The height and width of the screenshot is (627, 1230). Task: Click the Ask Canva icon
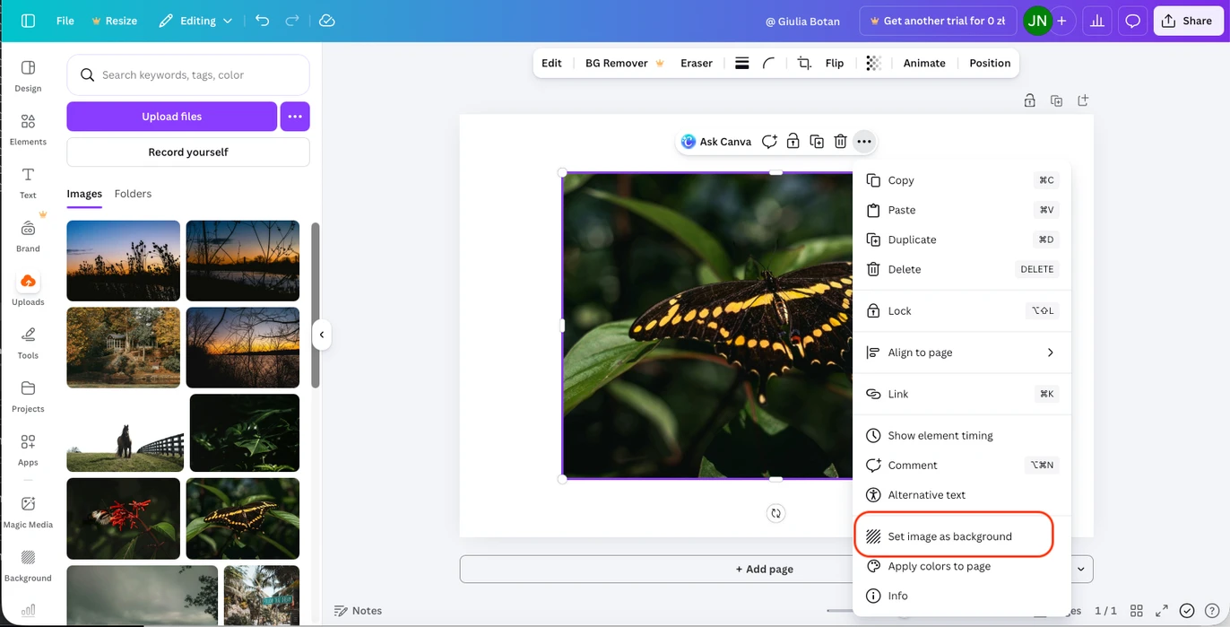tap(688, 141)
